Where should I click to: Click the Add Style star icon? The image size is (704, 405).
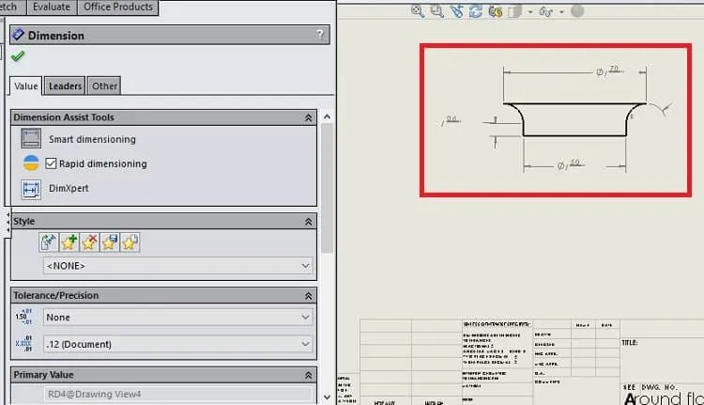coord(69,242)
